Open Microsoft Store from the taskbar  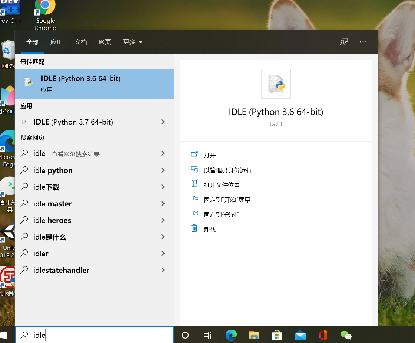[277, 335]
